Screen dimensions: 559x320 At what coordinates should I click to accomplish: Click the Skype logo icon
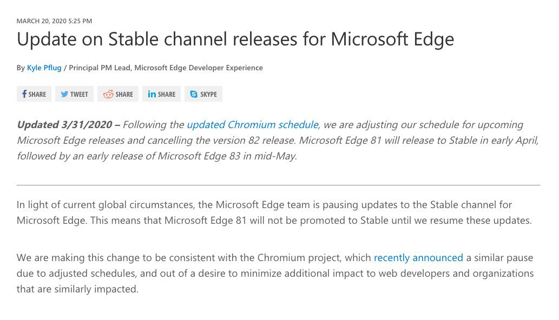point(194,94)
